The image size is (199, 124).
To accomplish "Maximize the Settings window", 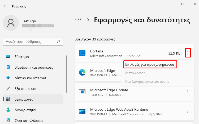I will (x=183, y=4).
